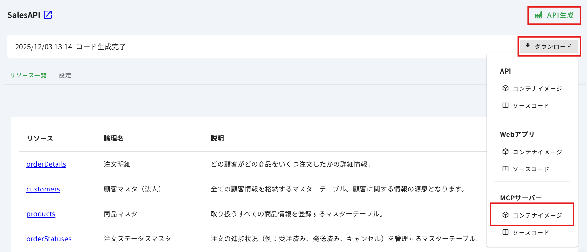Image resolution: width=587 pixels, height=252 pixels.
Task: Switch to the リソース一覧 tab
Action: [28, 76]
